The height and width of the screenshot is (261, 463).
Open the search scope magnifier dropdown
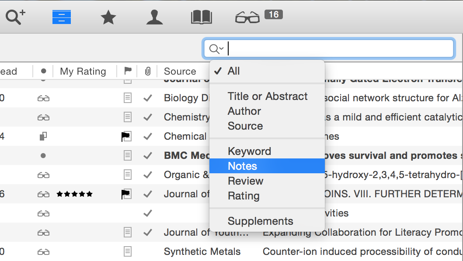pyautogui.click(x=216, y=48)
